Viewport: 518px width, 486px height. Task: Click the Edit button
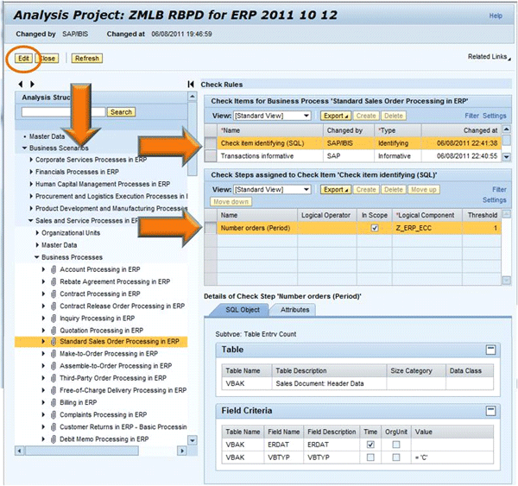(22, 58)
